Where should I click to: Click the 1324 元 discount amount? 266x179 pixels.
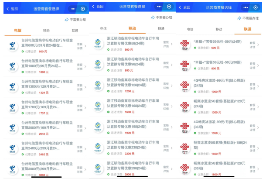click(44, 93)
